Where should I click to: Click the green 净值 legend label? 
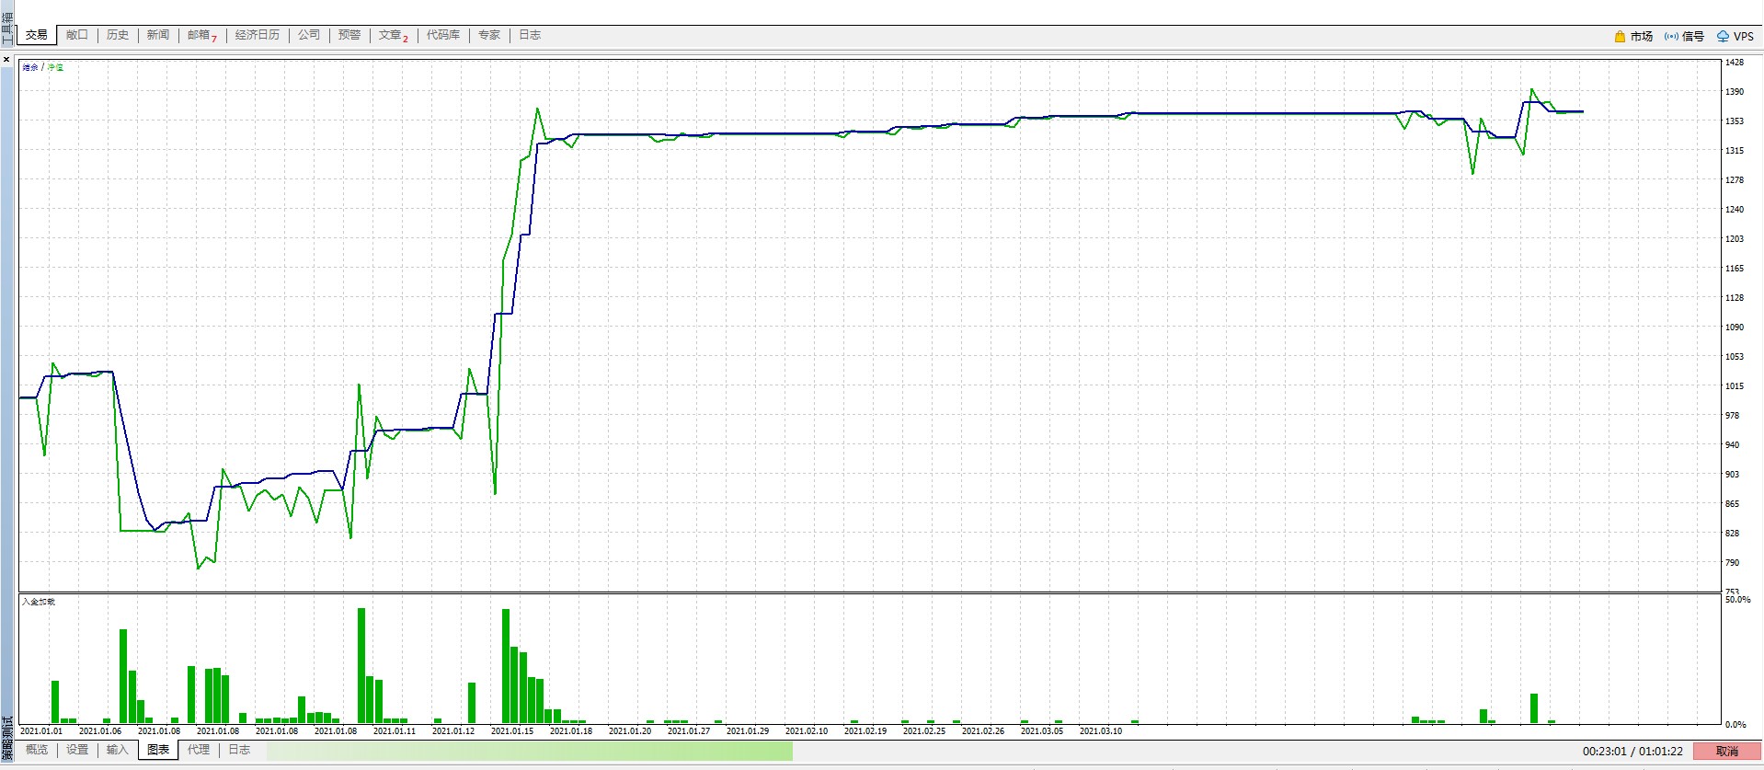click(x=55, y=67)
